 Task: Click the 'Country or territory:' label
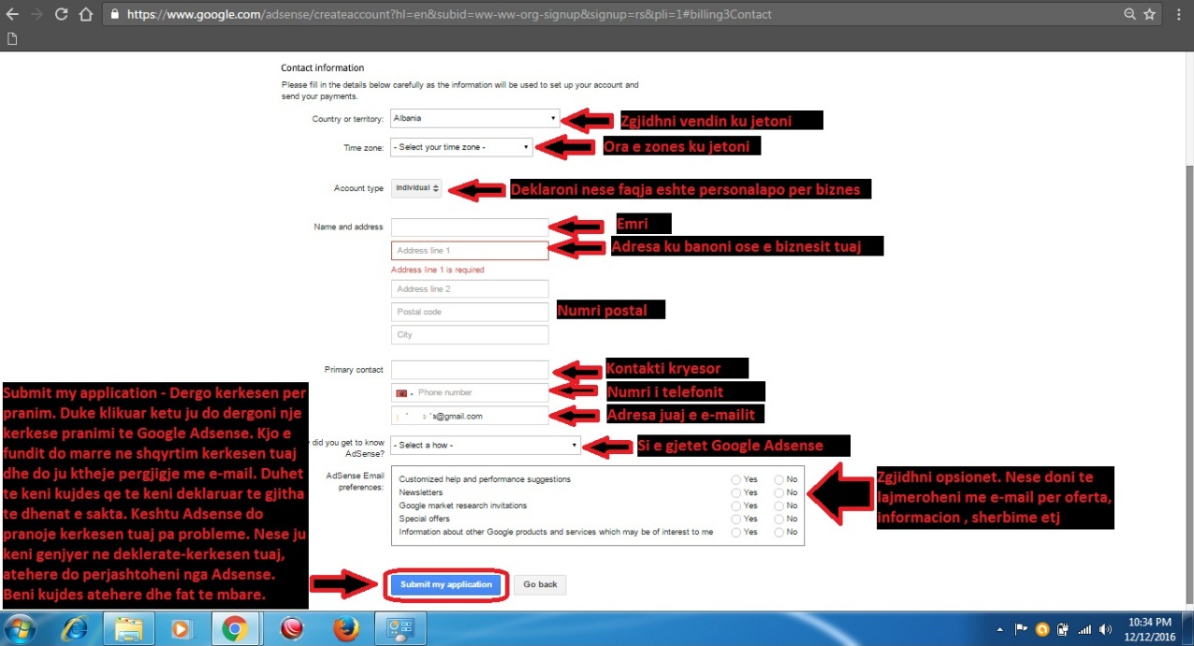(348, 119)
